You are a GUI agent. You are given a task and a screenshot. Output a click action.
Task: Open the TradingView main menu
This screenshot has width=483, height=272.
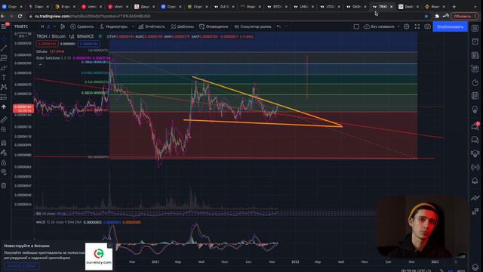pyautogui.click(x=4, y=26)
